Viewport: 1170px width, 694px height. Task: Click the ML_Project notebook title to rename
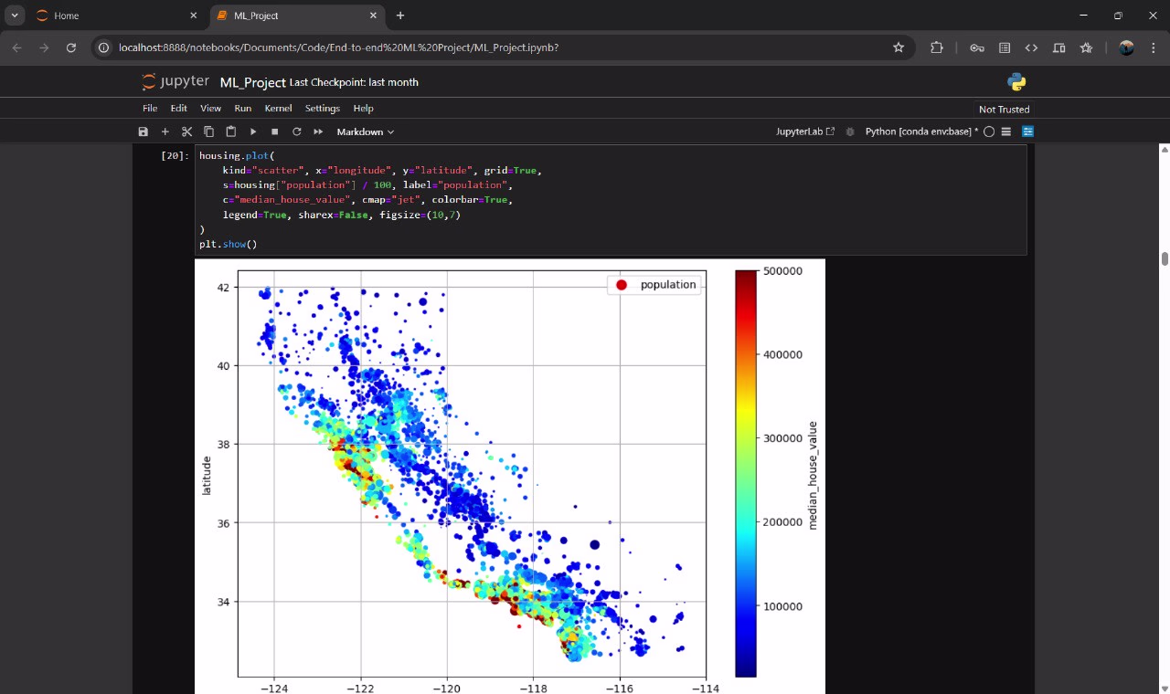[252, 82]
